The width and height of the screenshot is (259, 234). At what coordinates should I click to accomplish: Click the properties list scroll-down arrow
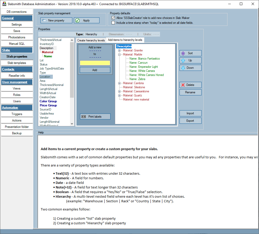click(72, 124)
